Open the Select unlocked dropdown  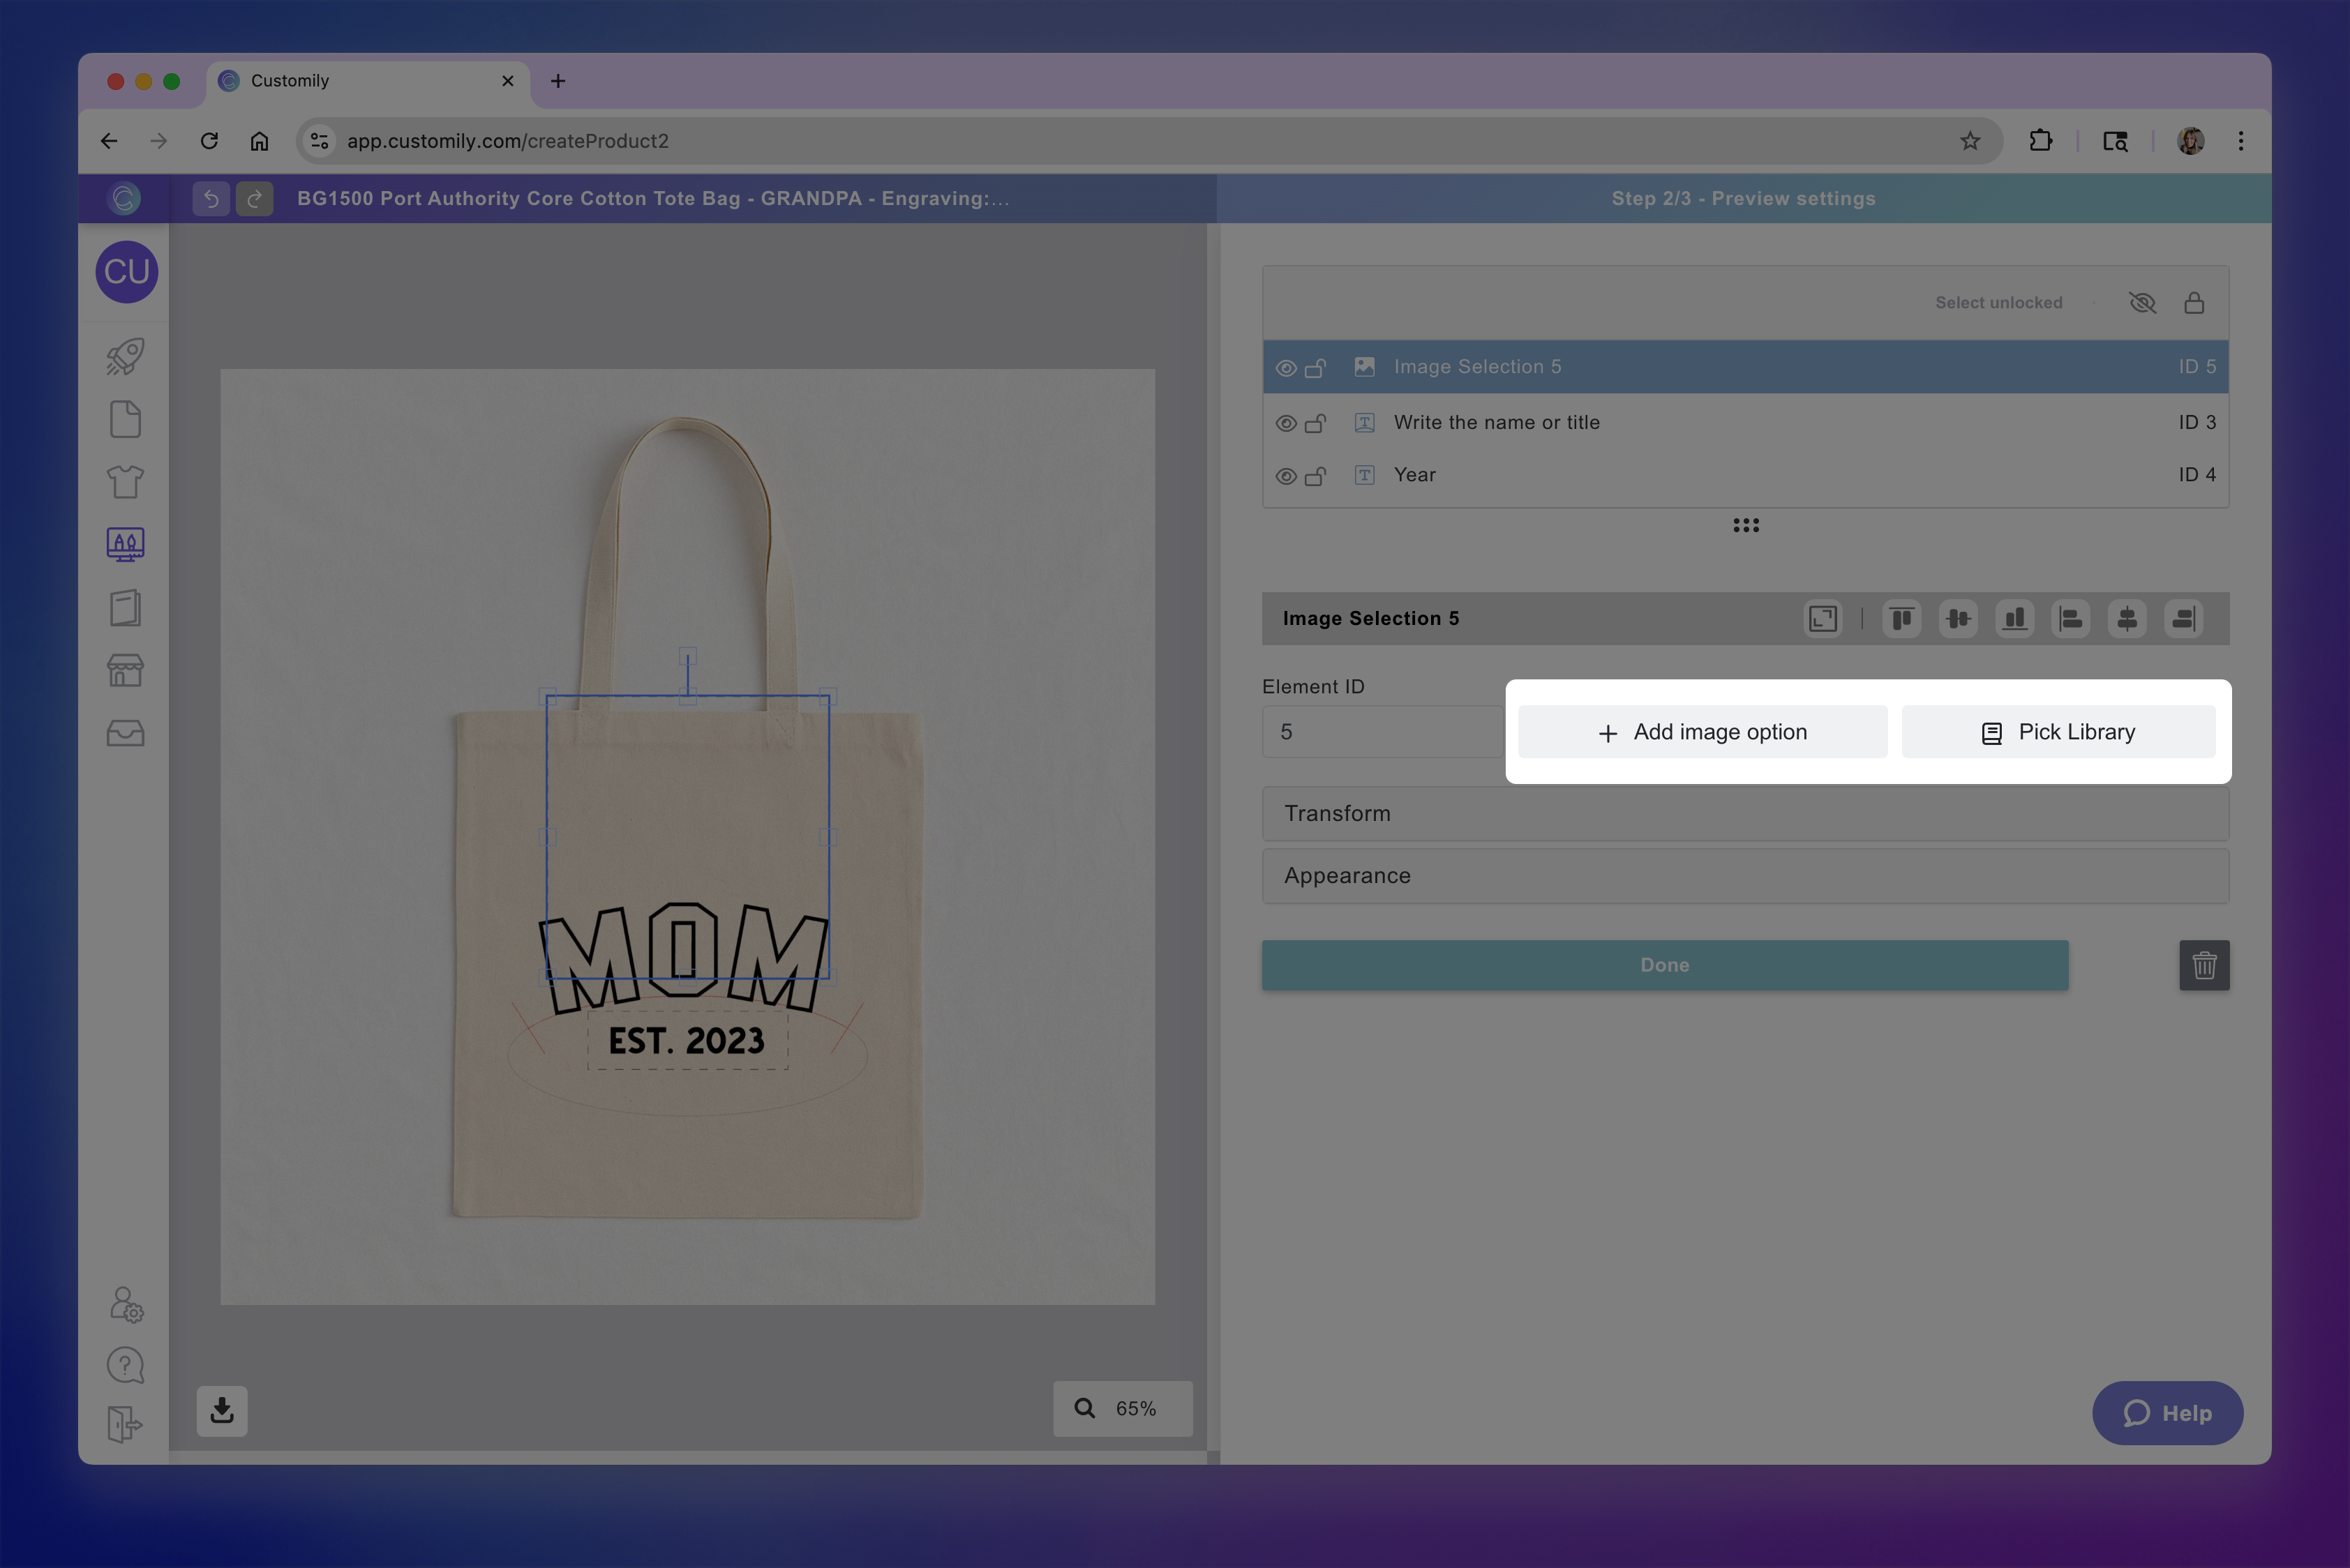tap(1998, 302)
